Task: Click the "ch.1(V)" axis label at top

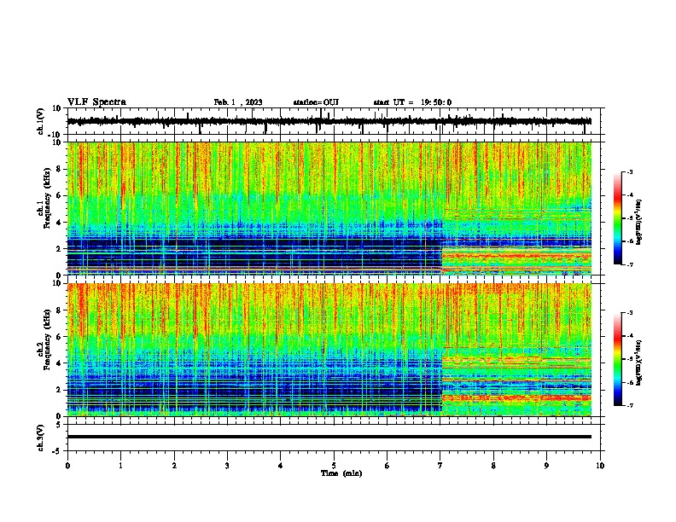Action: pyautogui.click(x=41, y=121)
